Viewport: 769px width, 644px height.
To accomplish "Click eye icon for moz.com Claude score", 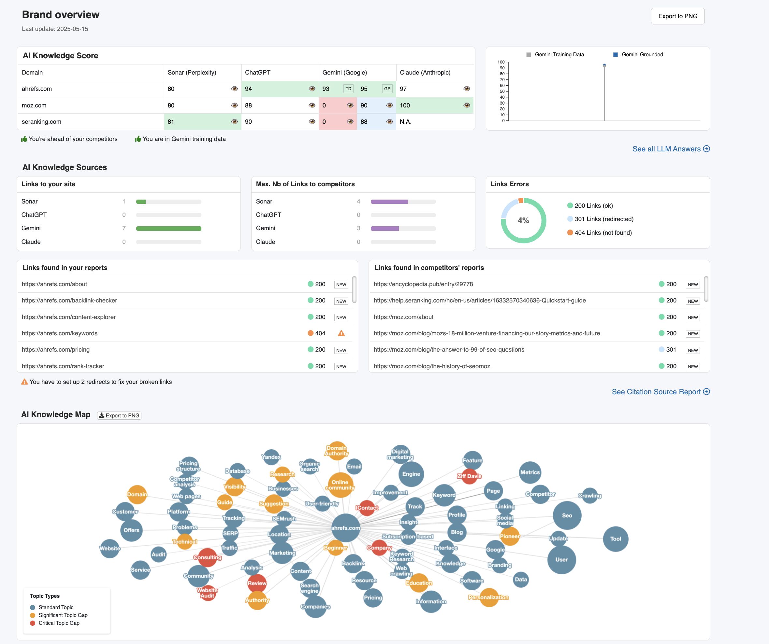I will pos(467,105).
